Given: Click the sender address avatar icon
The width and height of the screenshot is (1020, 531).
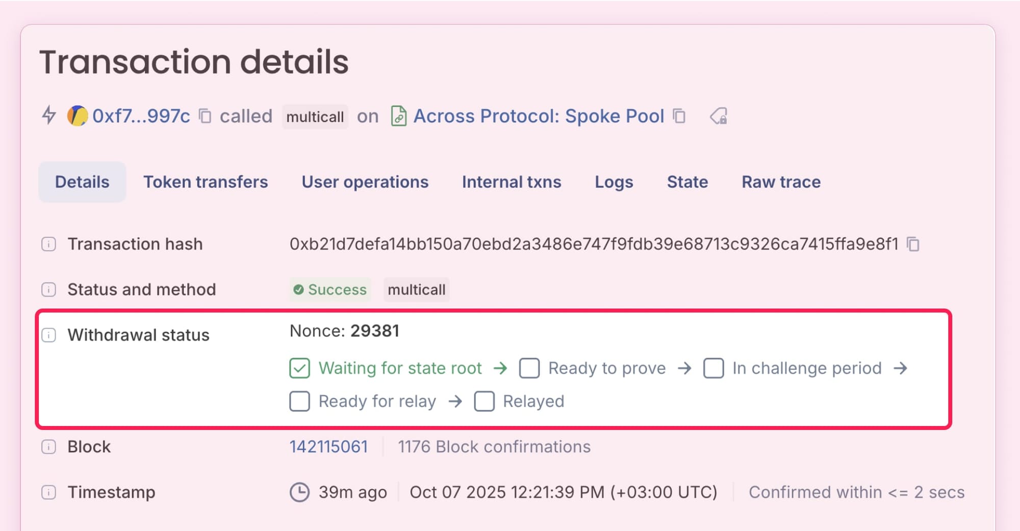Looking at the screenshot, I should [76, 116].
